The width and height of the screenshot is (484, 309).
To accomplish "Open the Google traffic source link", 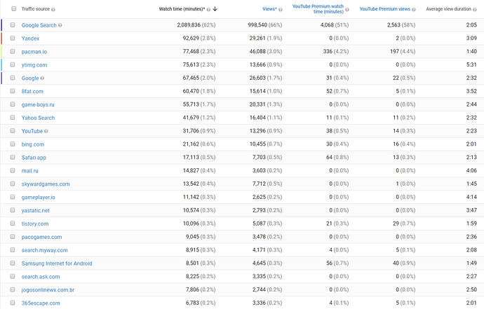I will click(x=30, y=78).
